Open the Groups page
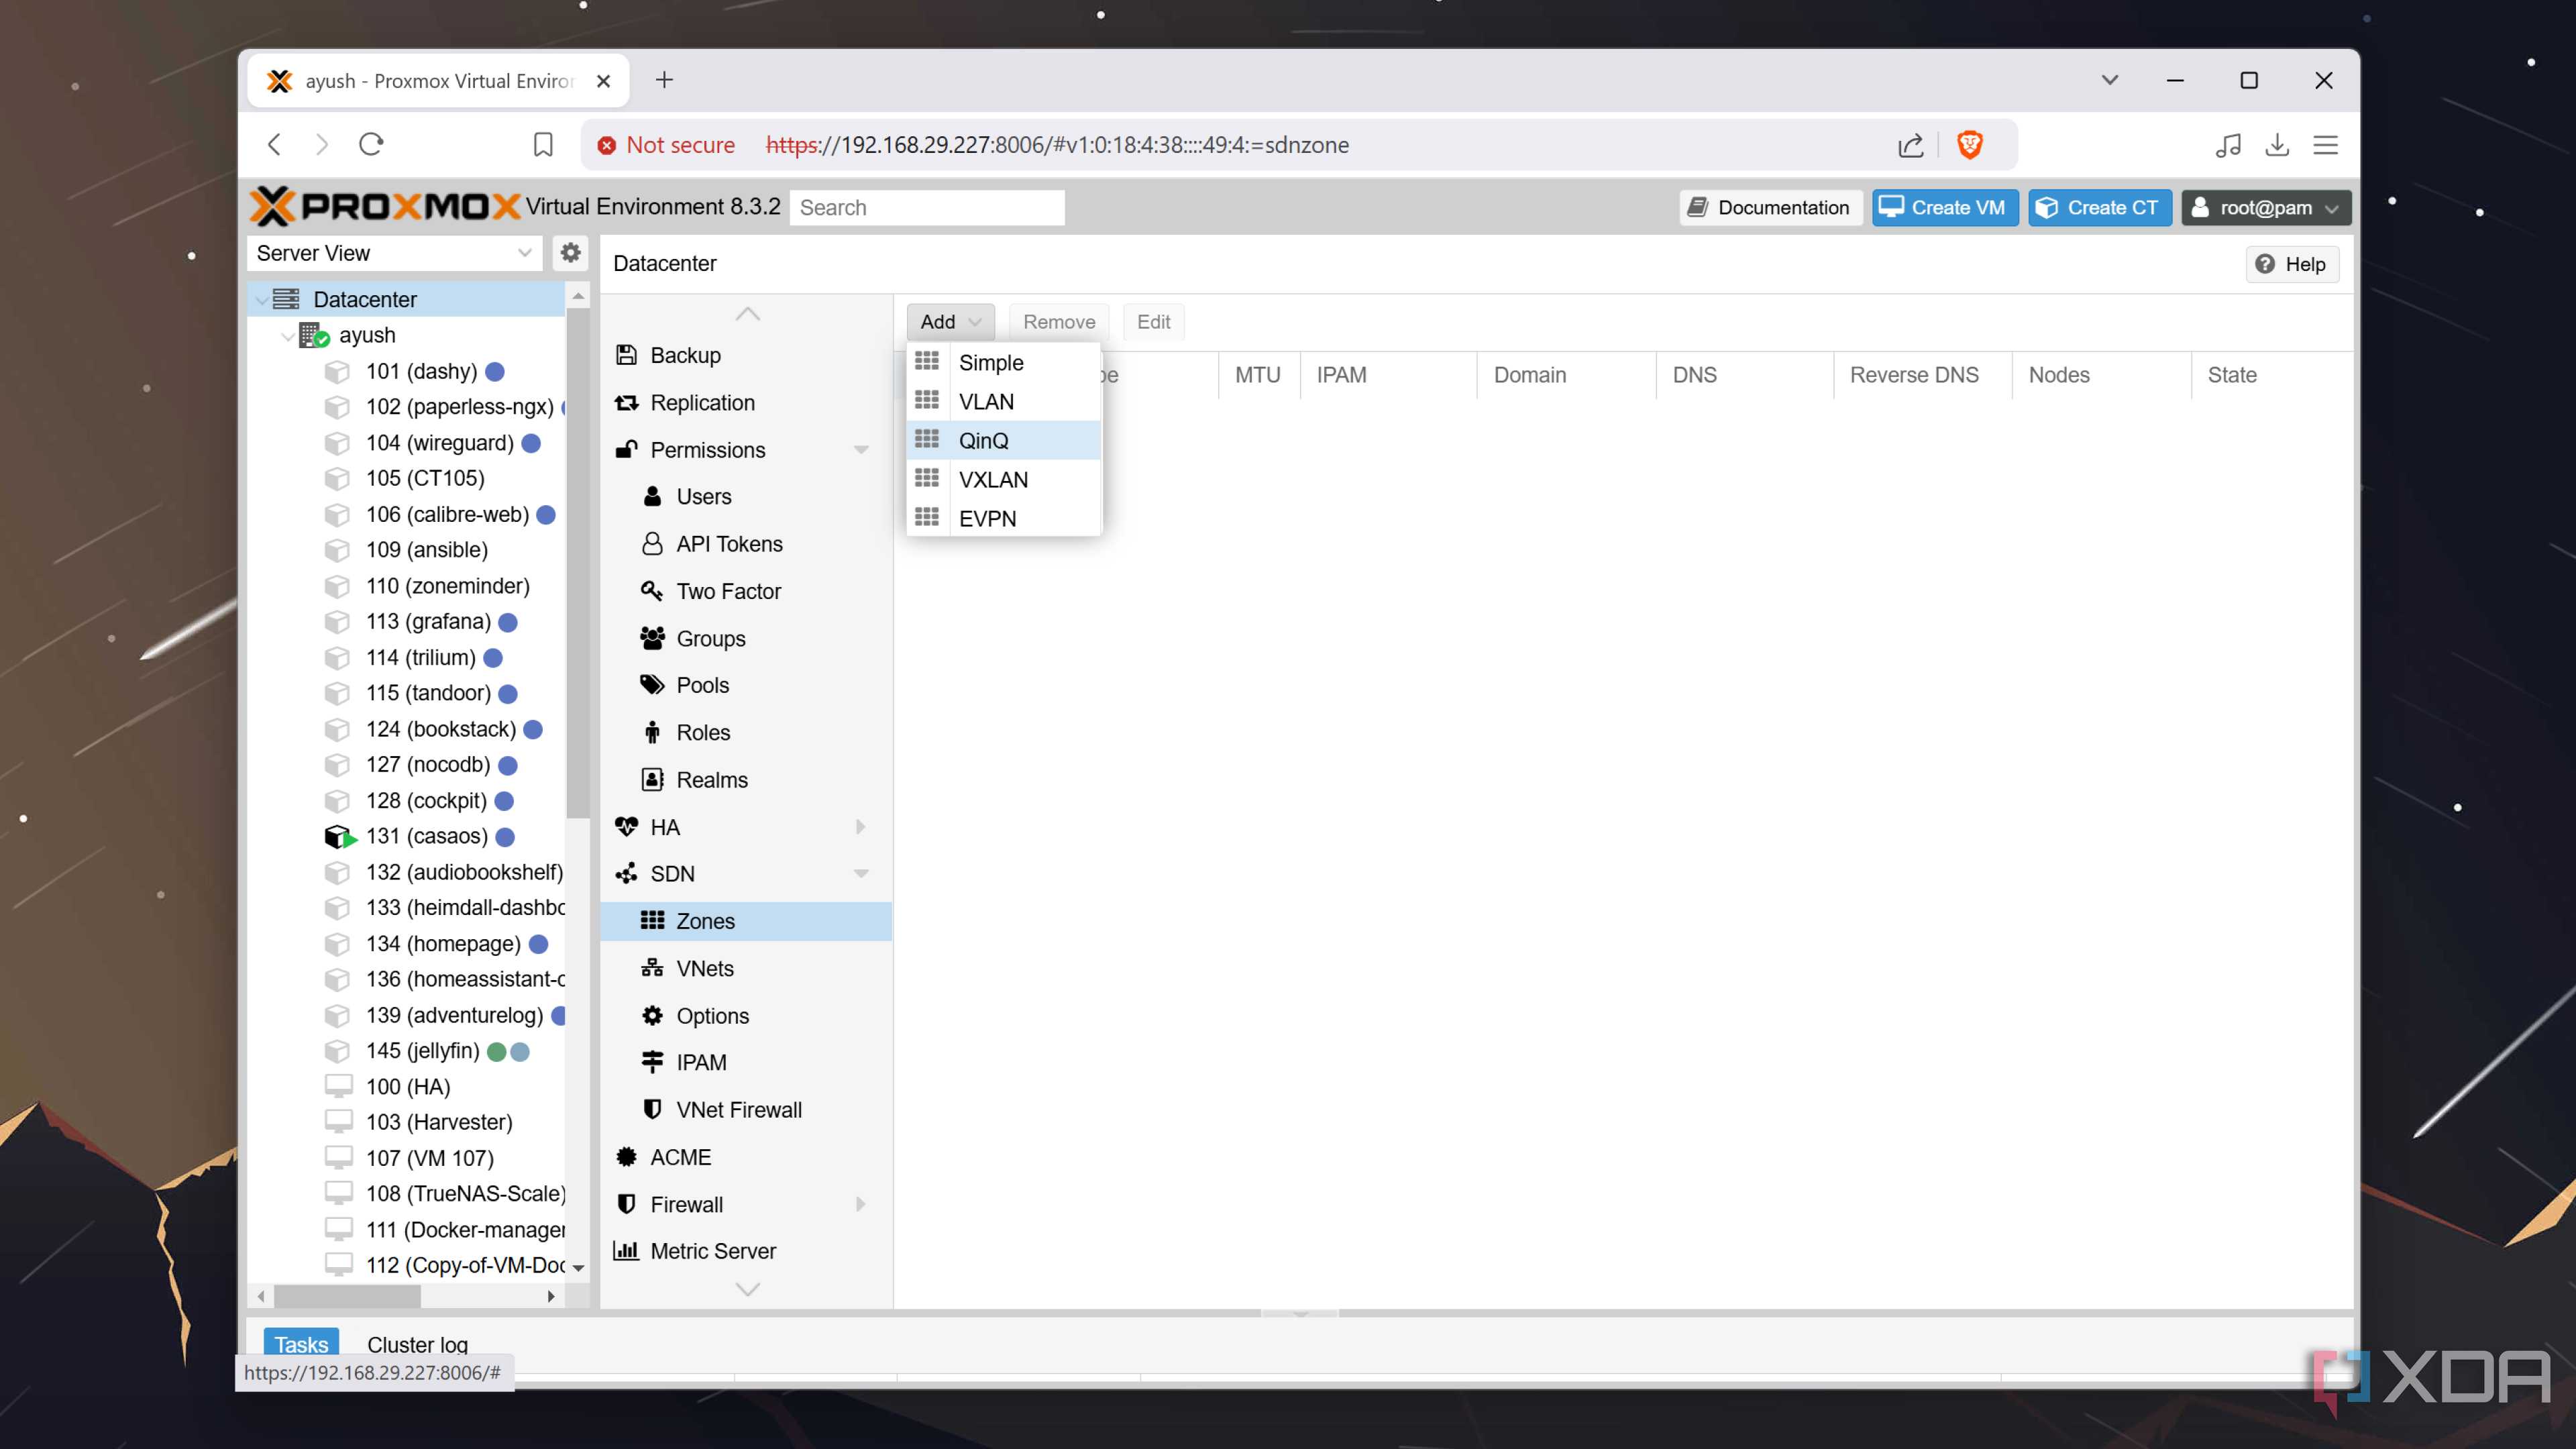This screenshot has height=1449, width=2576. point(710,638)
